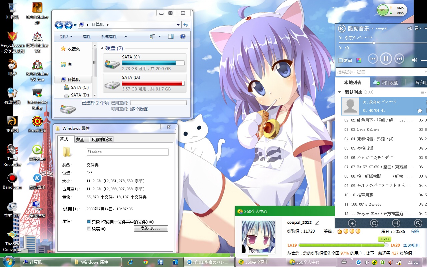Open the 组织 dropdown in Computer window

pos(66,37)
